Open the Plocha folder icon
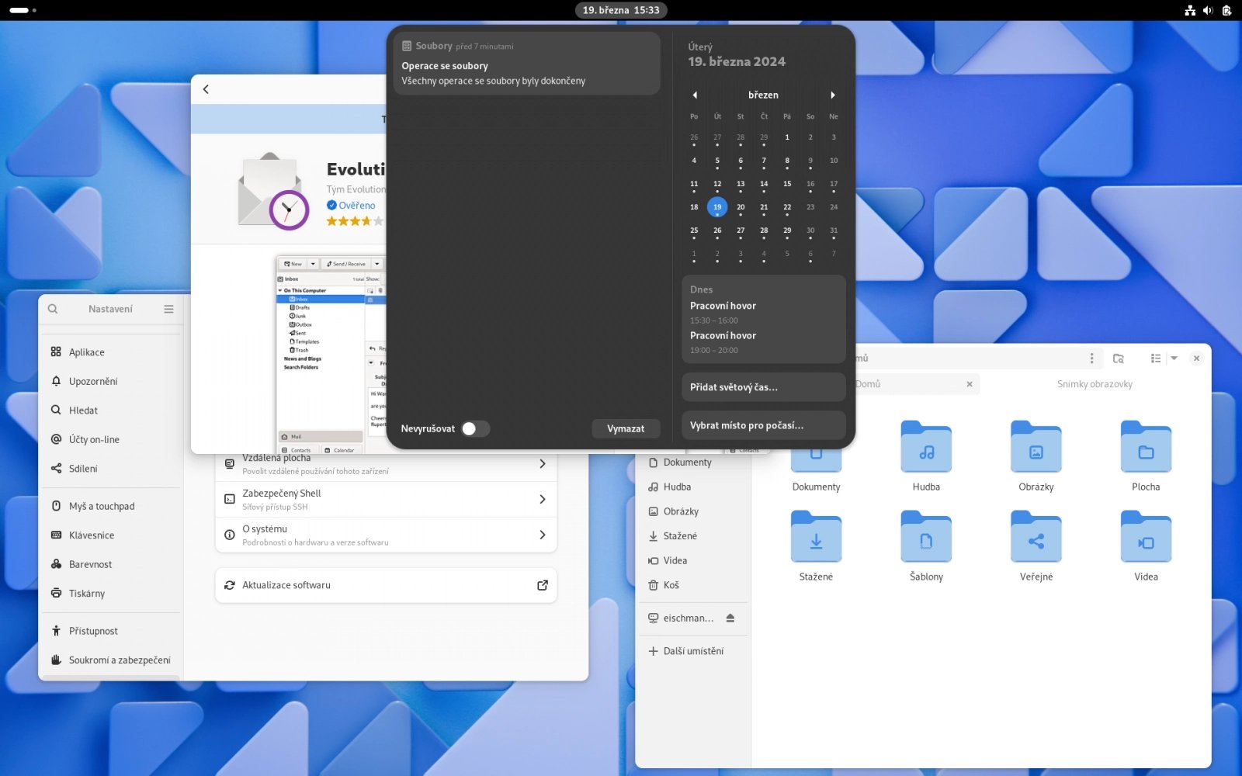 pos(1146,447)
